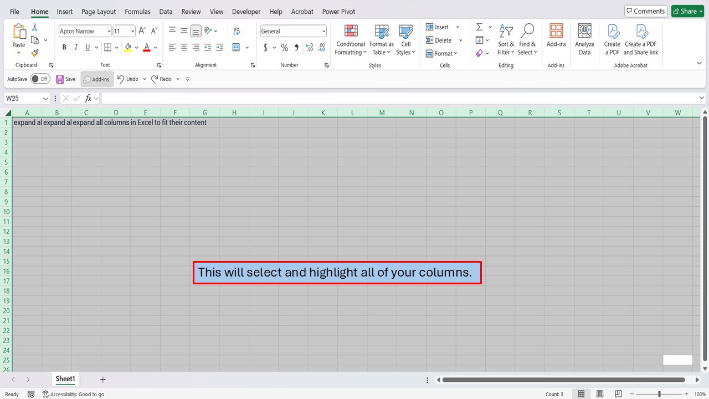Open the font name dropdown
The height and width of the screenshot is (399, 709).
[109, 31]
